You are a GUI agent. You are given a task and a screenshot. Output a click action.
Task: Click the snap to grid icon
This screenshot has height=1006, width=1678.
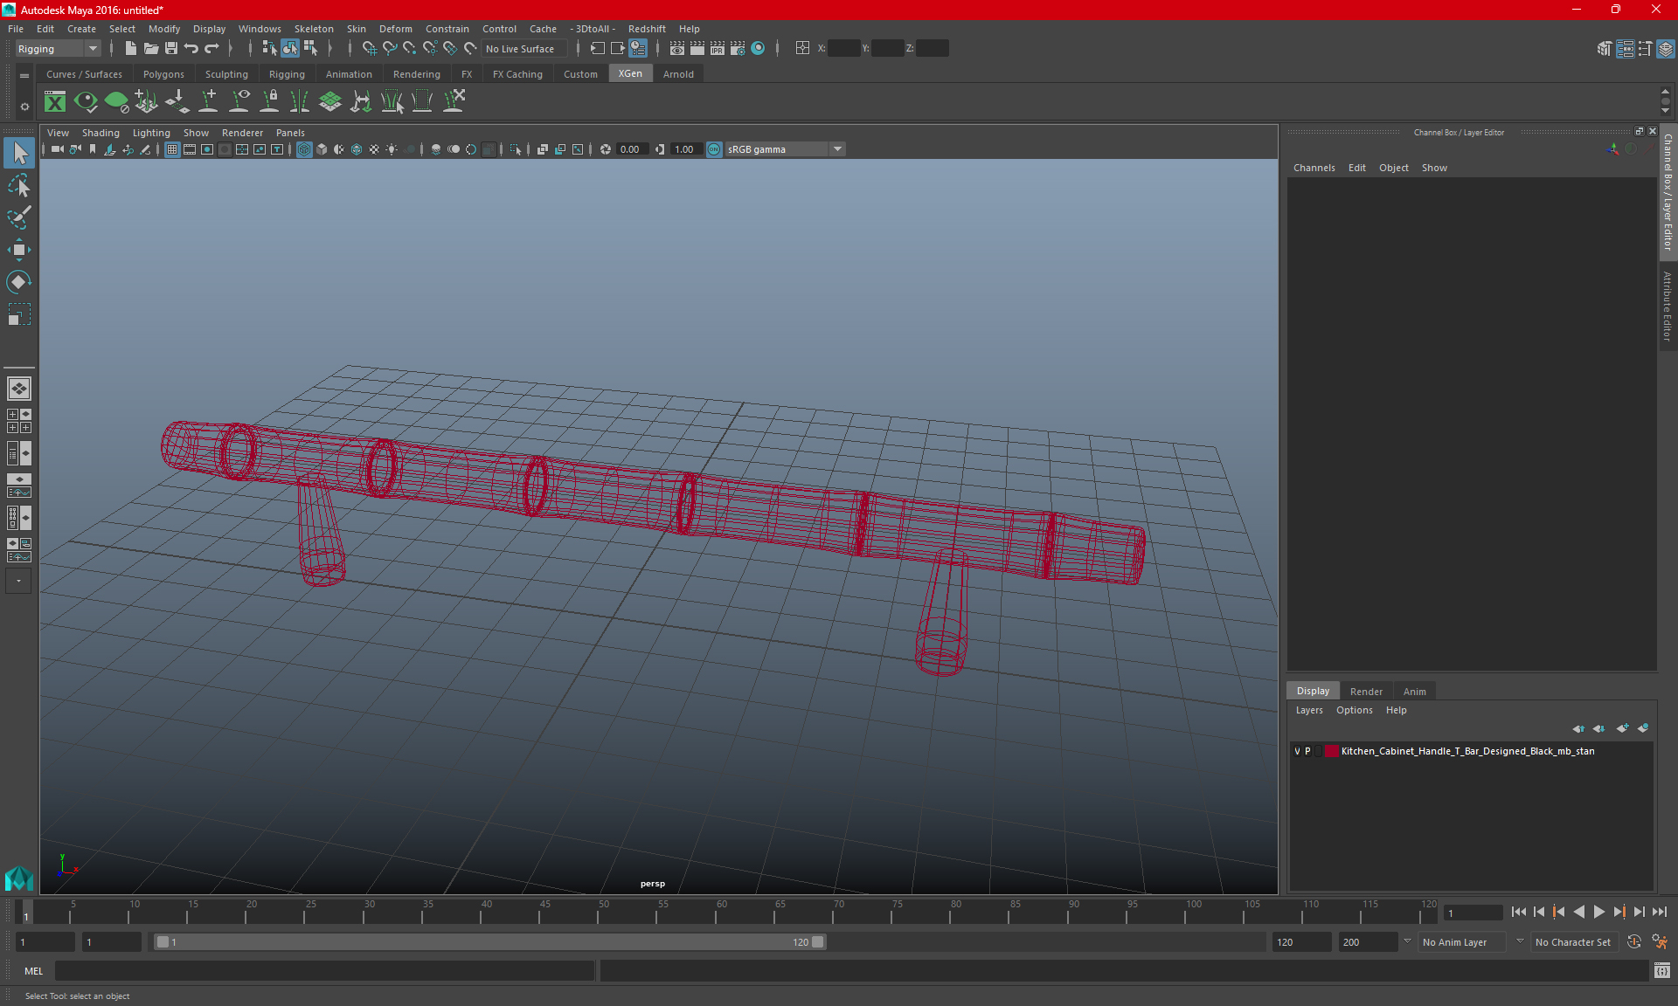(369, 49)
